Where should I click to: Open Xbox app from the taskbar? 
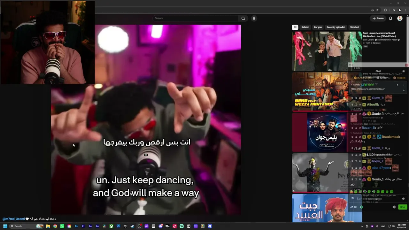click(x=111, y=226)
